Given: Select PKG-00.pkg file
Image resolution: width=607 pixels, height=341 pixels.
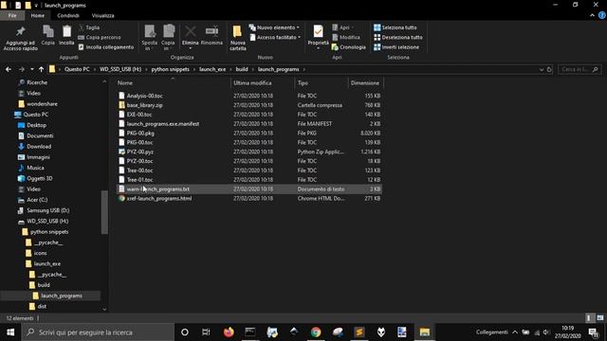Looking at the screenshot, I should tap(140, 133).
